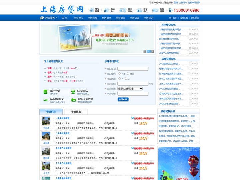This screenshot has height=180, width=240.
Task: Click the 填写申请 step icon
Action: tap(92, 10)
